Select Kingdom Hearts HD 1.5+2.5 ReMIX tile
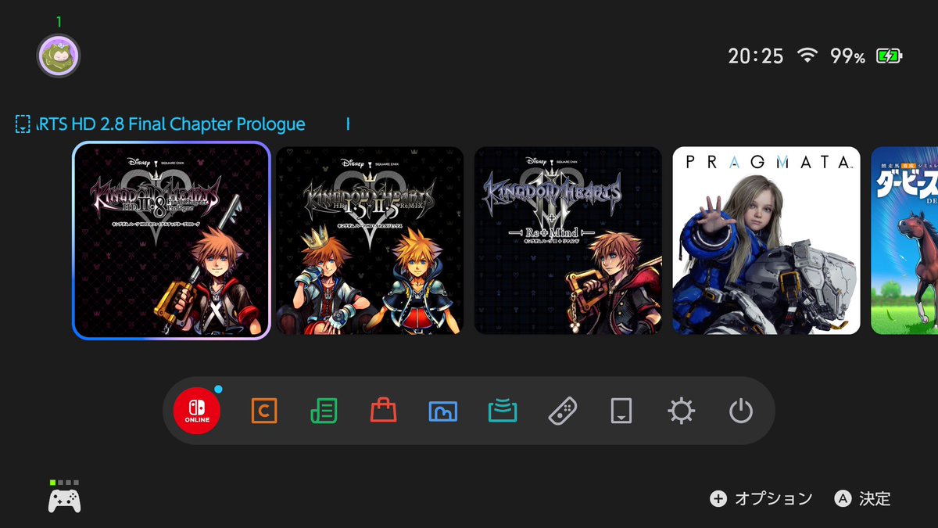The height and width of the screenshot is (528, 938). click(x=370, y=241)
